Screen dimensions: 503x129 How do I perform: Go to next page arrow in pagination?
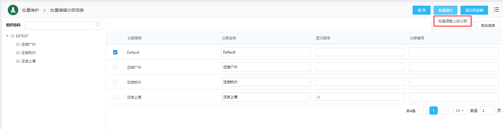444,110
